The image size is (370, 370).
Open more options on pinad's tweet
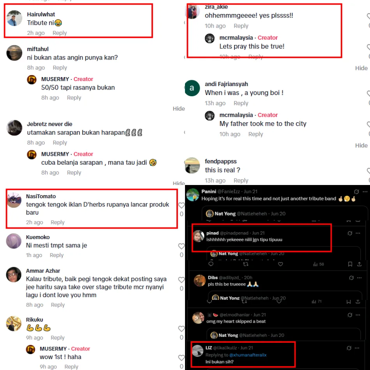coord(358,233)
